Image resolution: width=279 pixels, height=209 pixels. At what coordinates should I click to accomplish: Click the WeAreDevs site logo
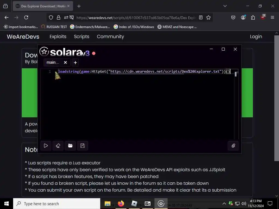pos(23,37)
